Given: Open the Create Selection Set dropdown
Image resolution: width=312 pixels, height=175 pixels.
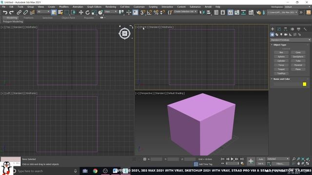Looking at the screenshot, I should 185,12.
